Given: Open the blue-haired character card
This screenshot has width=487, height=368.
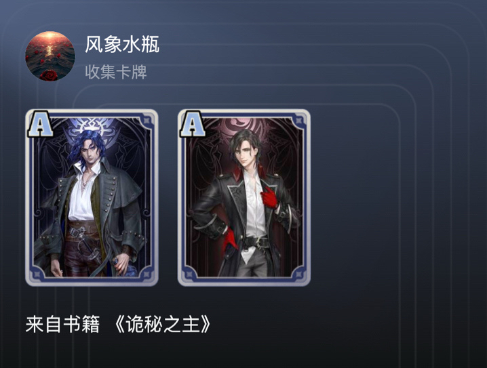Looking at the screenshot, I should (x=92, y=197).
